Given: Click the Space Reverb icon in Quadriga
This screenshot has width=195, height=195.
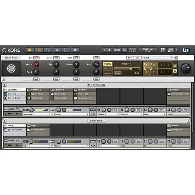Looking at the screenshot, I should click(76, 98).
